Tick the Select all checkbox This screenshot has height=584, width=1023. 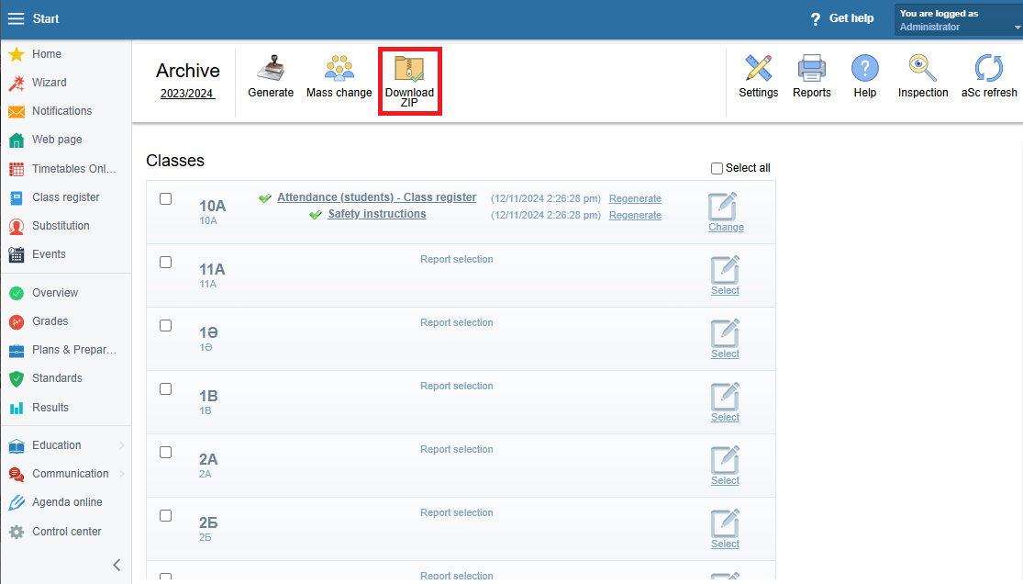point(717,169)
